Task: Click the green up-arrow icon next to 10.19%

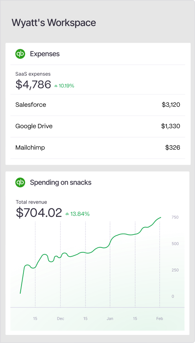Action: click(56, 86)
